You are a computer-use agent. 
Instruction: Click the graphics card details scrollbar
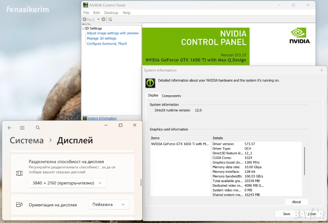tap(304, 161)
